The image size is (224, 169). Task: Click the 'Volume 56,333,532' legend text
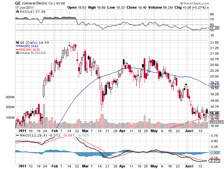tap(32, 53)
